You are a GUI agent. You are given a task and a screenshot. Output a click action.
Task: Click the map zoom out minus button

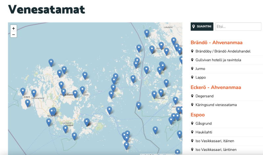pos(13,34)
